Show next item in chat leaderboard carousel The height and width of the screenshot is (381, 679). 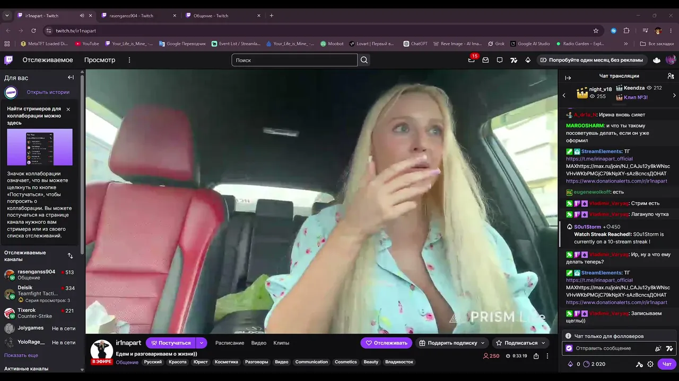(674, 95)
